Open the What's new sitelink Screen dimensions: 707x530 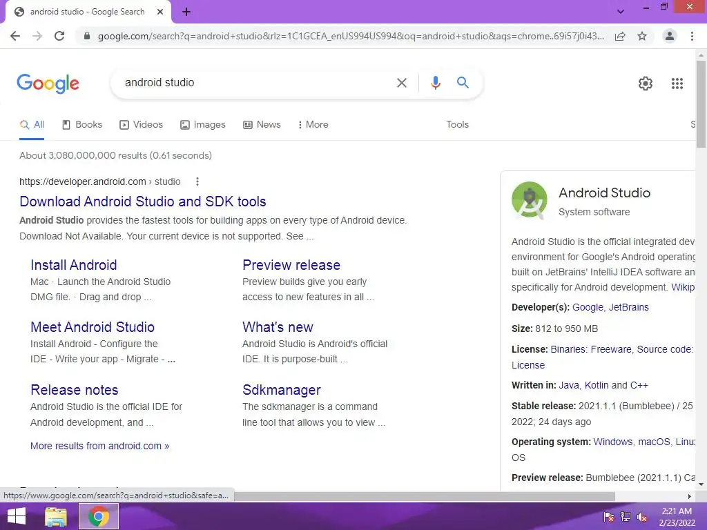coord(278,327)
